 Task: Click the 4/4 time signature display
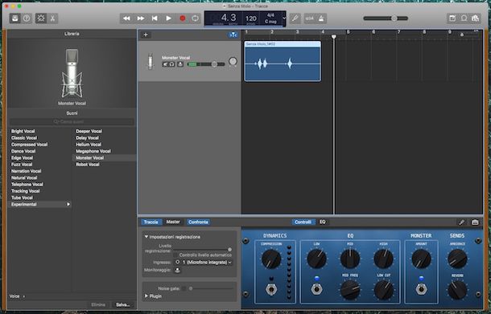270,15
